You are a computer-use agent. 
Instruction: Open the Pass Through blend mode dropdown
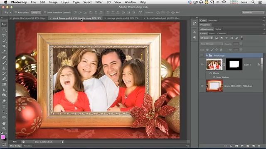pyautogui.click(x=212, y=44)
